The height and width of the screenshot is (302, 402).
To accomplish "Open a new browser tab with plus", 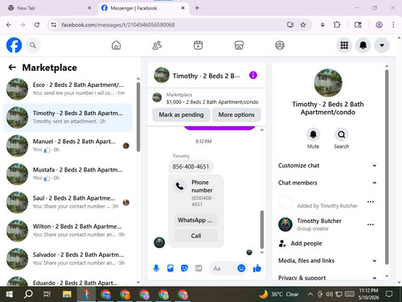I will [197, 8].
